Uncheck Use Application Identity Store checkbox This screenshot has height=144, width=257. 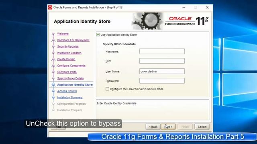[x=98, y=35]
